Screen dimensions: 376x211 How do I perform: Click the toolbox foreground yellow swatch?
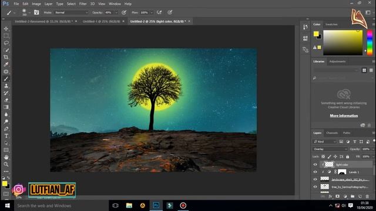pos(5,183)
